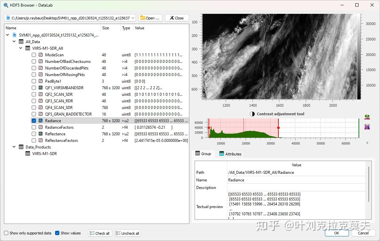Click the Path value /All_Data/VIIRS-M1-SDR_All/Radiance
This screenshot has height=241, width=380.
coord(261,173)
